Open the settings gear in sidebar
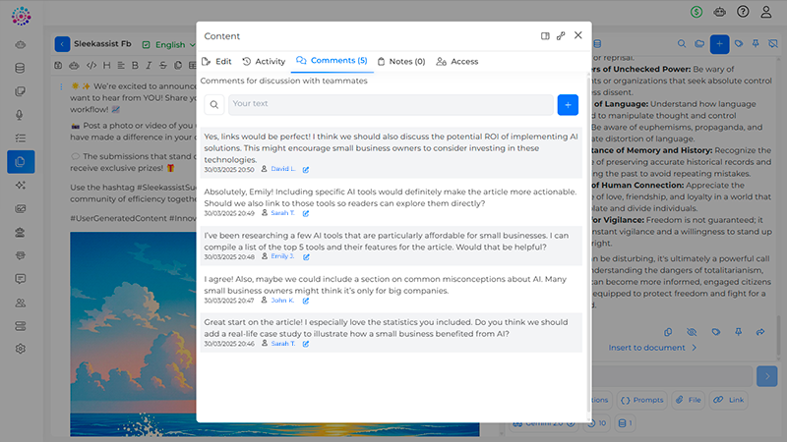 [20, 349]
